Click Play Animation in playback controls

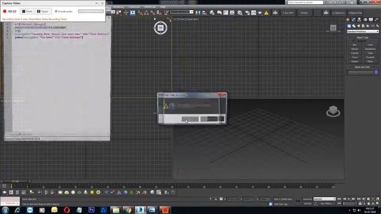349,199
